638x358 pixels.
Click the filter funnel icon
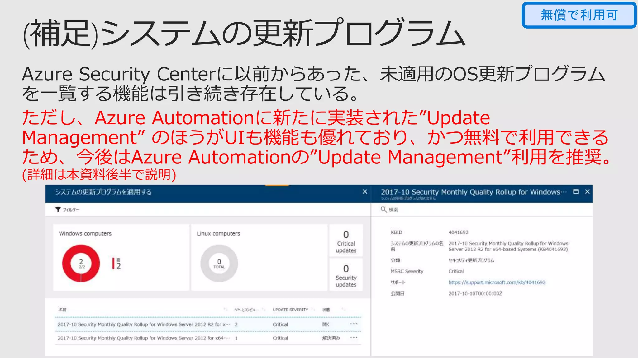(58, 209)
